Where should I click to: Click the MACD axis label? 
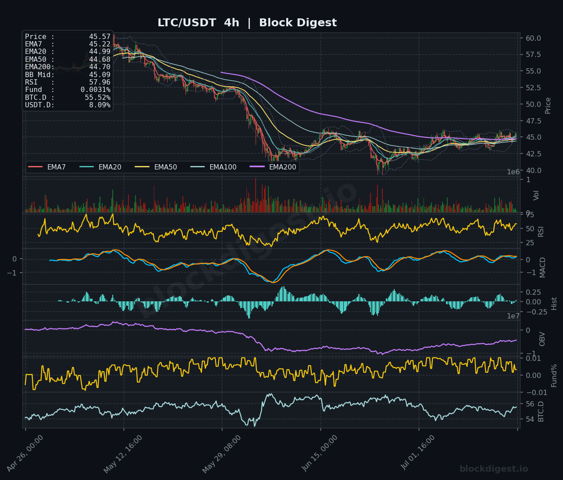[x=543, y=267]
